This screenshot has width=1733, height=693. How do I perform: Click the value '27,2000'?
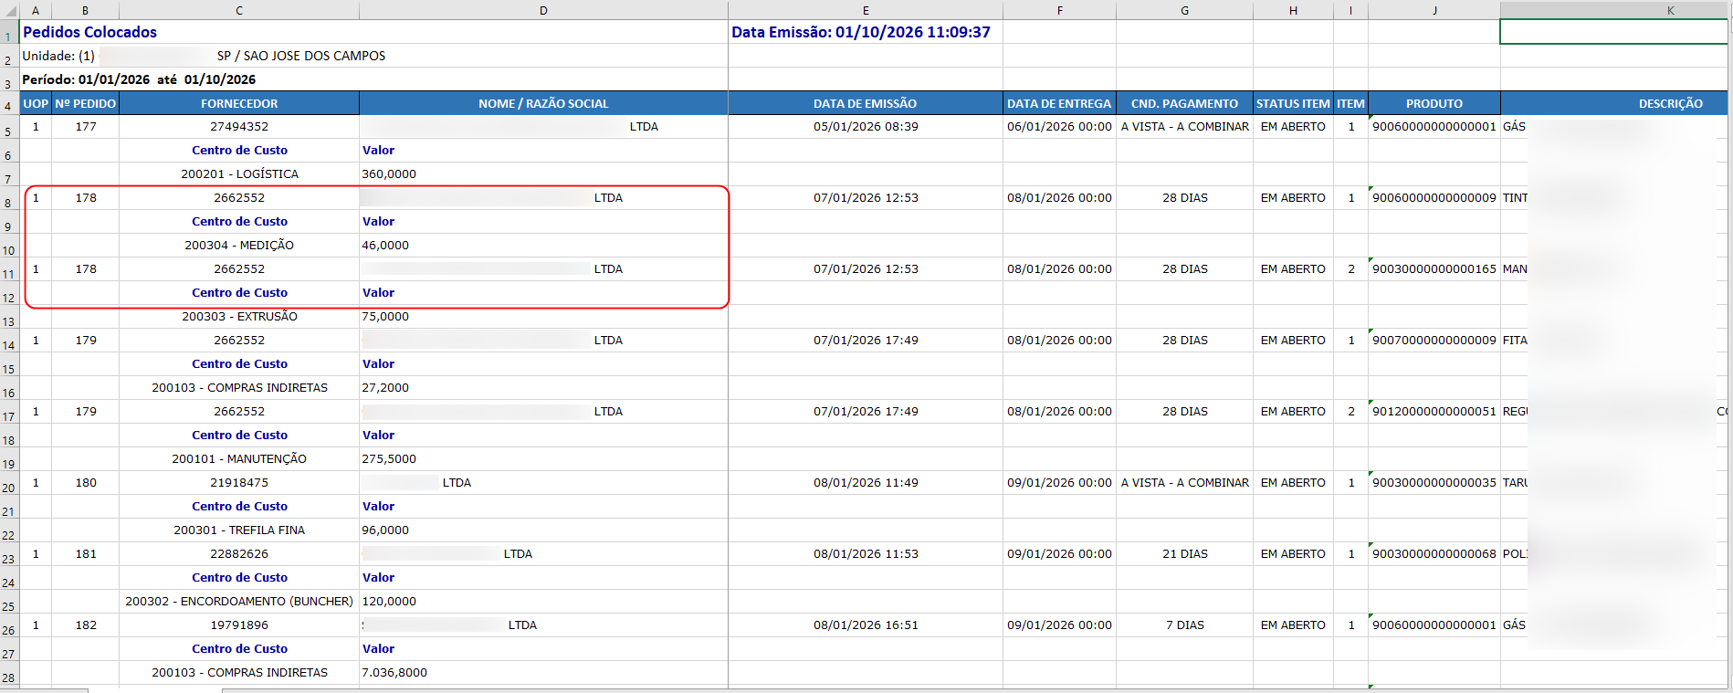click(385, 388)
